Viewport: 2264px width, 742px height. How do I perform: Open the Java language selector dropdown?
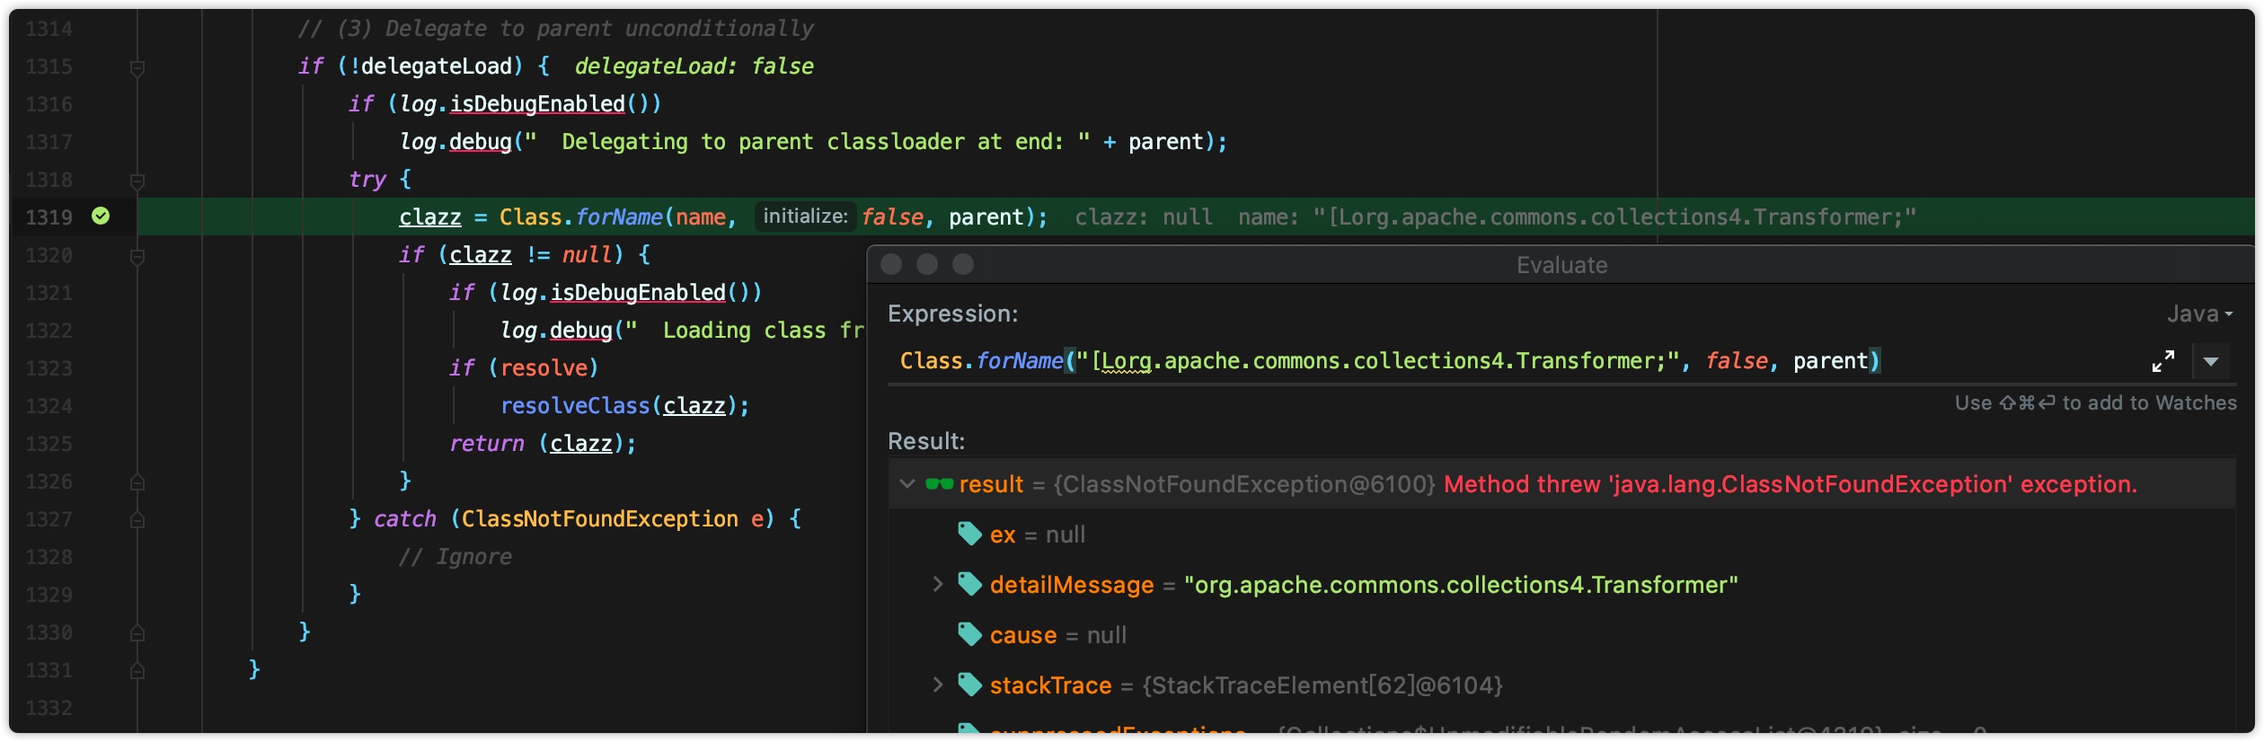[2199, 314]
